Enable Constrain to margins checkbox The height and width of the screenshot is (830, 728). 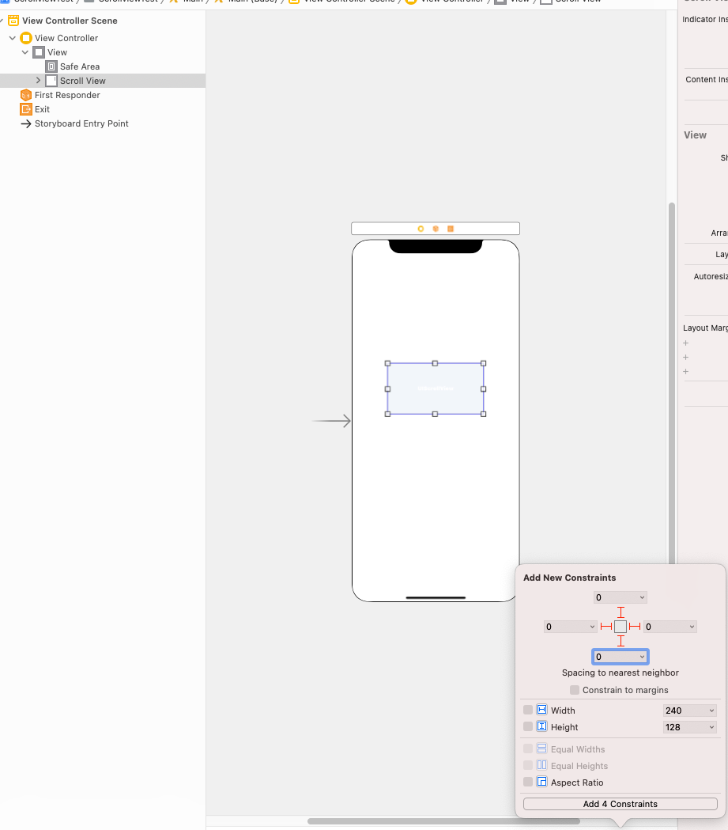coord(575,690)
